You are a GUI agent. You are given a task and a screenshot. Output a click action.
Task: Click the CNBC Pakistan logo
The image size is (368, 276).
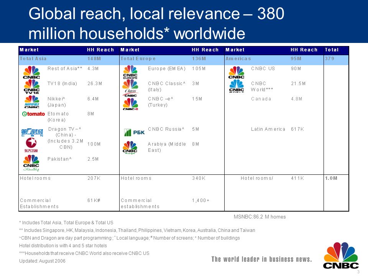coord(31,163)
